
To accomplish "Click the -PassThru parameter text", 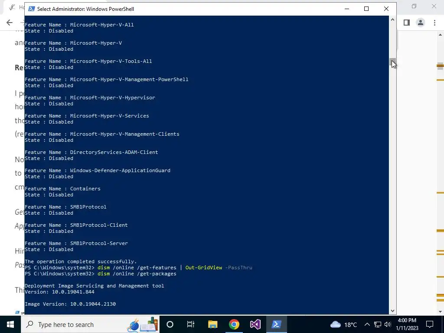I will pyautogui.click(x=239, y=268).
